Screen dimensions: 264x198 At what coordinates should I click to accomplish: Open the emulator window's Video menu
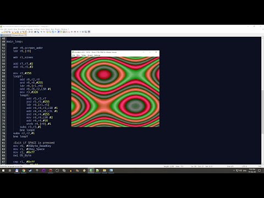click(84, 55)
